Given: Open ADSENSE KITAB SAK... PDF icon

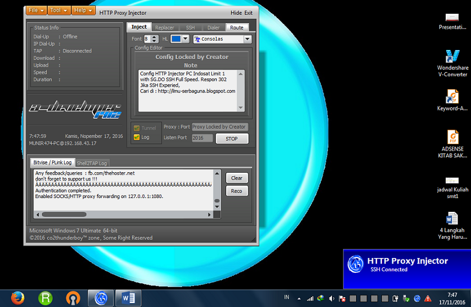Looking at the screenshot, I should tap(452, 144).
